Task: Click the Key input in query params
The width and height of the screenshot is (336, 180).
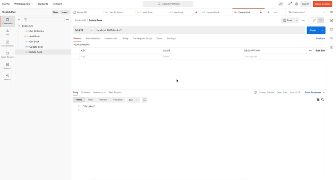Action: tap(120, 57)
